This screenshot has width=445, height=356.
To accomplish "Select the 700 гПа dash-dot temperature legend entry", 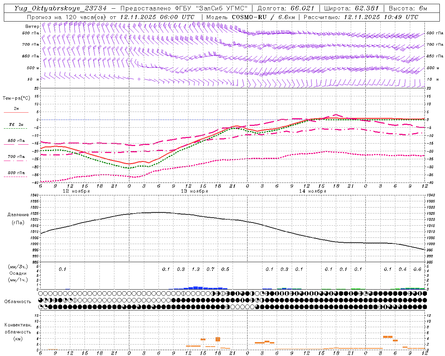I will [x=16, y=156].
